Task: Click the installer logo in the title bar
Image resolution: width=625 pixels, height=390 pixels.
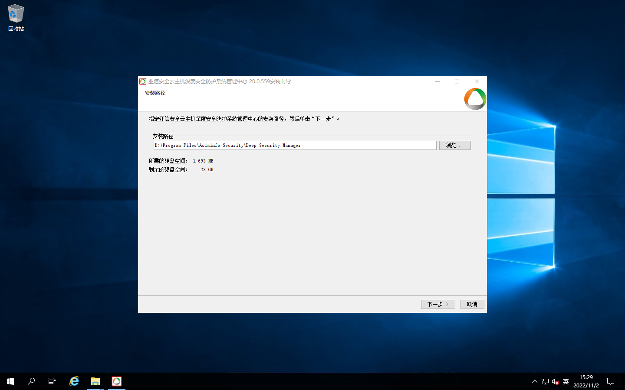Action: click(143, 81)
